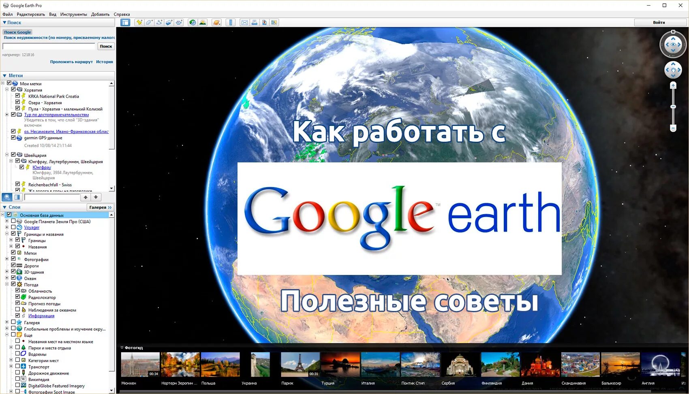Select the Поиск Google tab
The height and width of the screenshot is (394, 689).
(17, 32)
